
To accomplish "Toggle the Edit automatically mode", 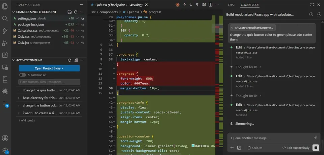I will [x=296, y=148].
